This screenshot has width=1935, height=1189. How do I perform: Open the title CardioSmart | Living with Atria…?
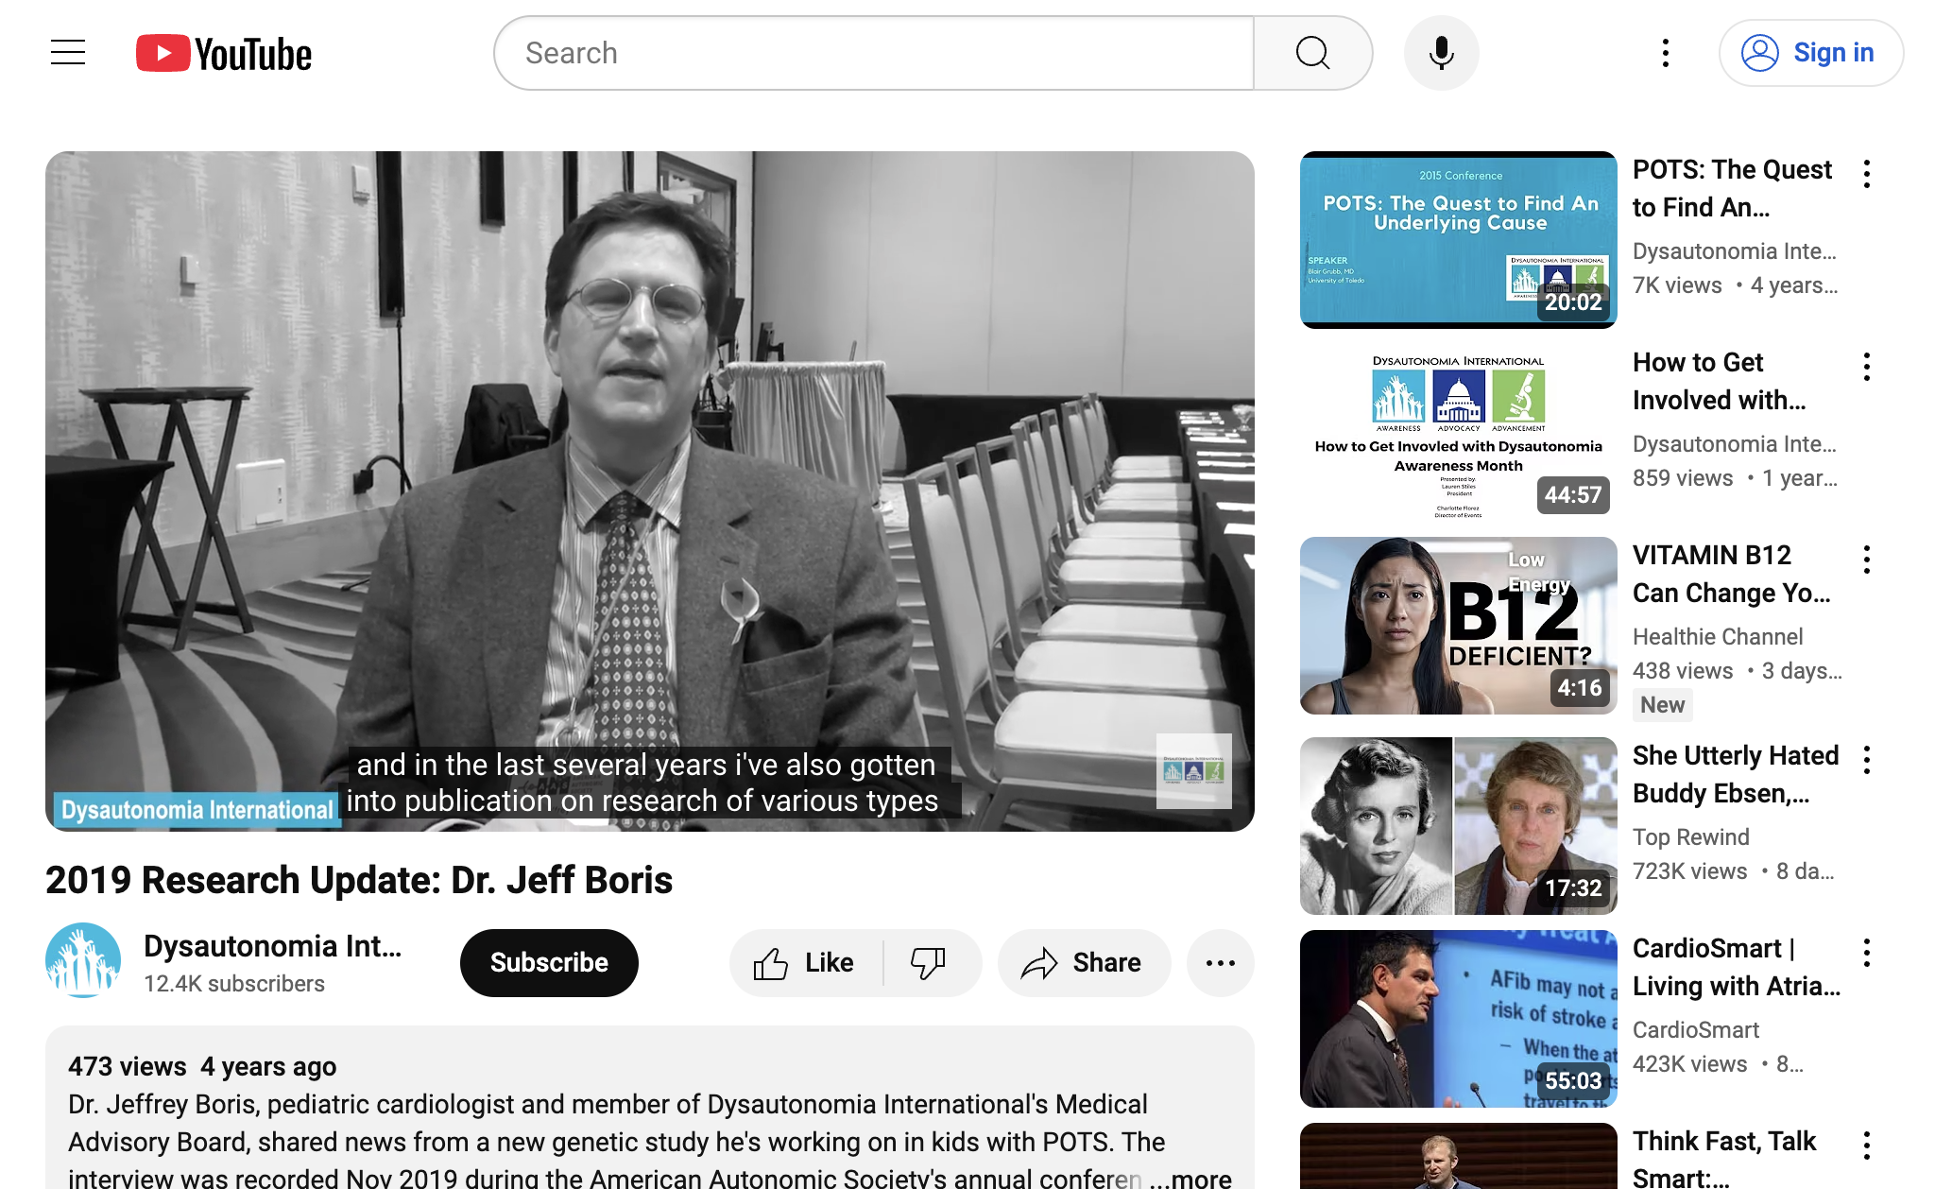(1737, 967)
